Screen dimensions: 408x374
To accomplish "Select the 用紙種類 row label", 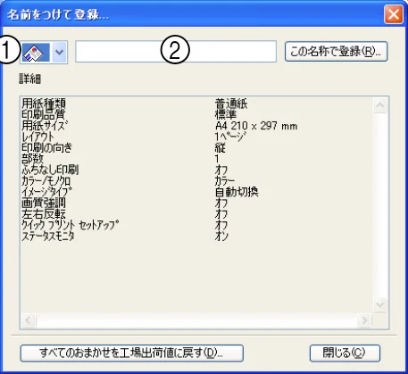I will pos(44,104).
